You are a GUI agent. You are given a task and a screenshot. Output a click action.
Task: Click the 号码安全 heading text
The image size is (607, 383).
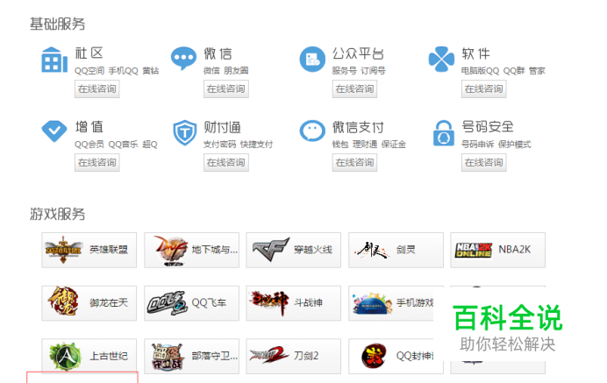pos(488,126)
